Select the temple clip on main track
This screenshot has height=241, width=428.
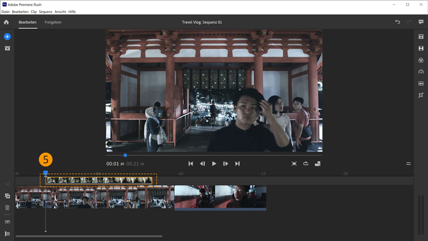[x=95, y=197]
